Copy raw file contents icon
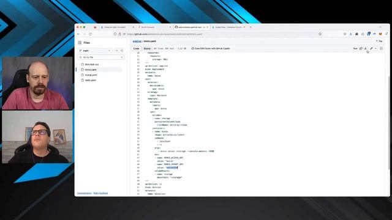Screen dimensions: 392x220 [361, 48]
